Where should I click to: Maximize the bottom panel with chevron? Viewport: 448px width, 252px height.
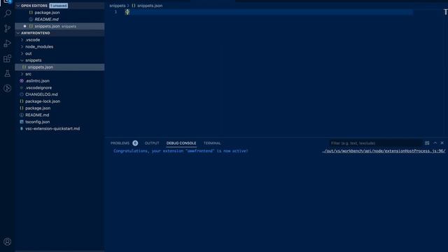[x=435, y=143]
